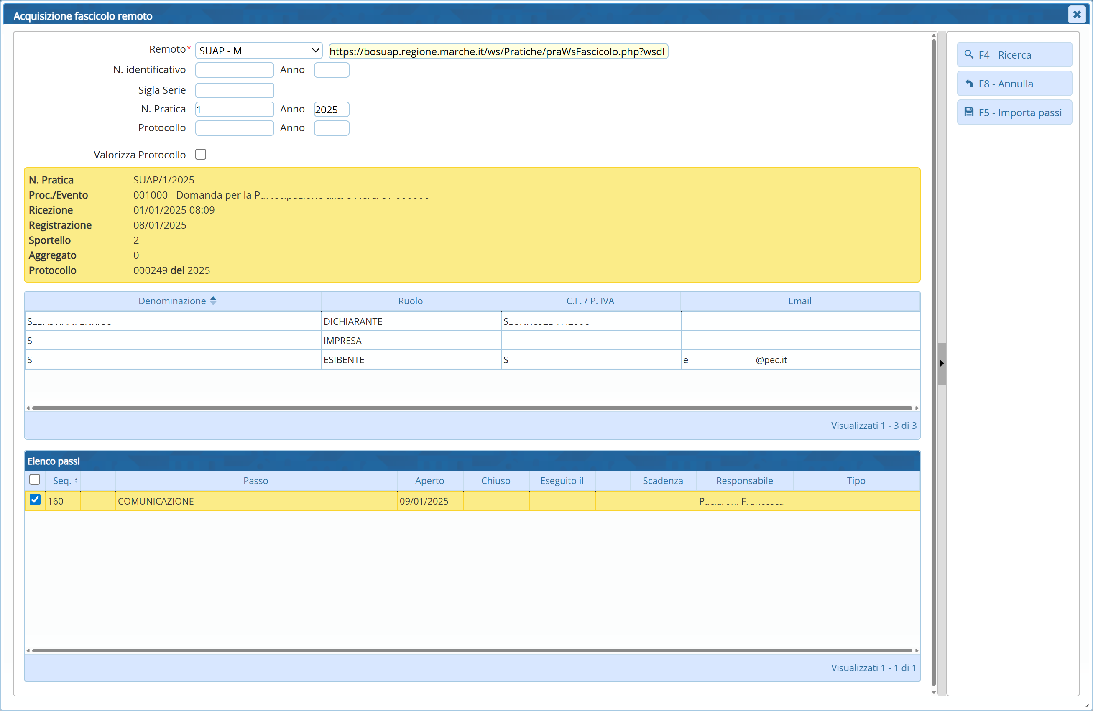
Task: Enable the Valorizza Protocollo checkbox
Action: coord(201,155)
